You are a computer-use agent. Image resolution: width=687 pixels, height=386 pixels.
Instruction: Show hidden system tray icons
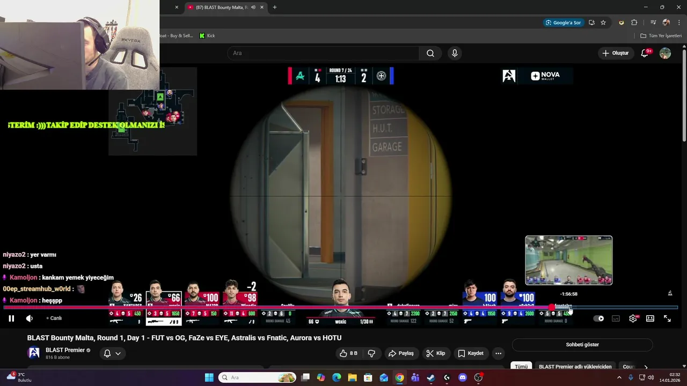619,377
